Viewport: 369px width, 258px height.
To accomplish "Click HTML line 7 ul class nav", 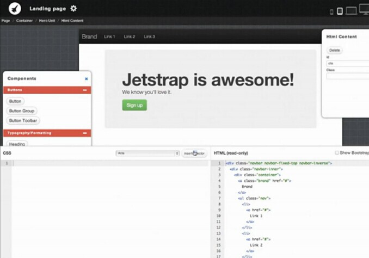I will click(254, 199).
